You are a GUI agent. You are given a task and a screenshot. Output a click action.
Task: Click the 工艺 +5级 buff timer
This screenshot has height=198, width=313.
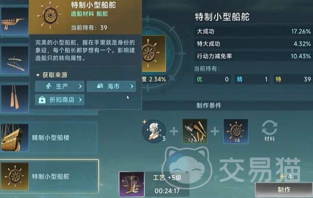click(x=167, y=184)
